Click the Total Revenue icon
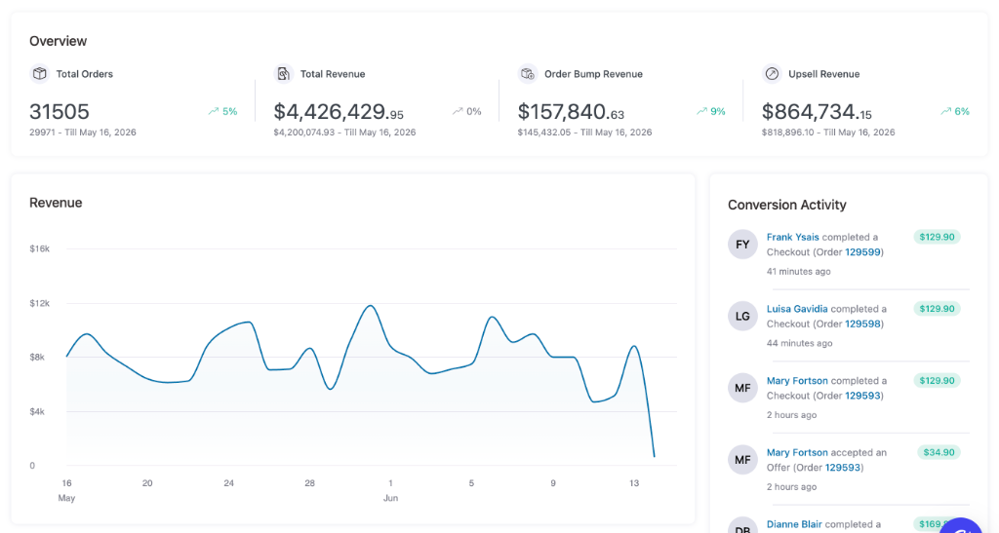This screenshot has width=999, height=533. [284, 74]
